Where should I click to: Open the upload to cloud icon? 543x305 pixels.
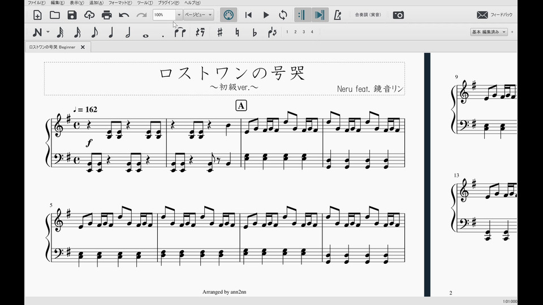[89, 15]
